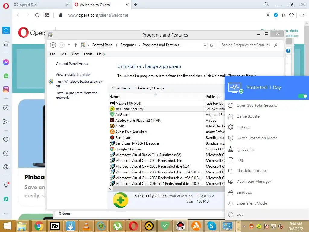Viewport: 309px width, 232px height.
Task: Click the heart icon in Opera address bar
Action: point(291,15)
